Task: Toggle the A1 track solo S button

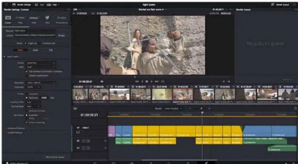Action: 83,141
